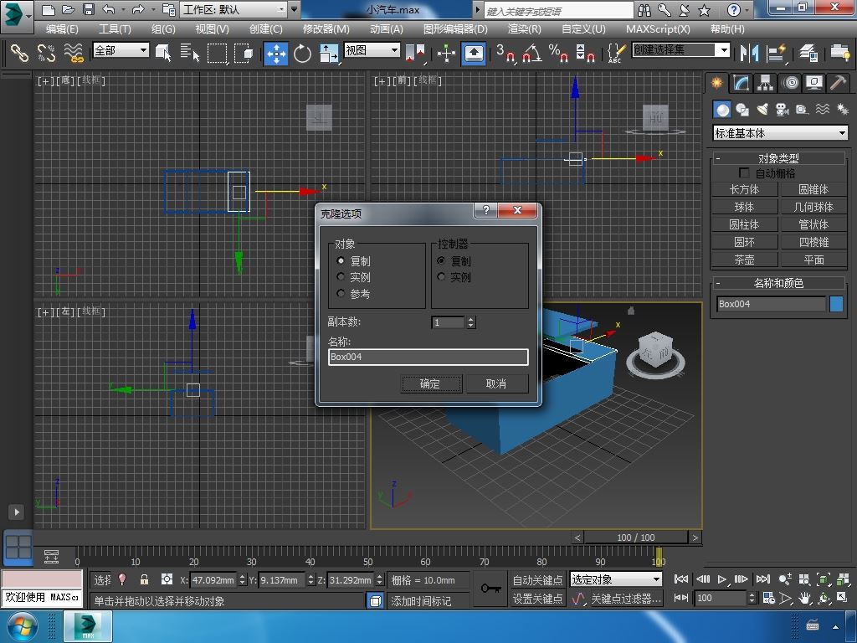Open the MAXScript(X) menu
Viewport: 857px width, 643px height.
pos(658,29)
